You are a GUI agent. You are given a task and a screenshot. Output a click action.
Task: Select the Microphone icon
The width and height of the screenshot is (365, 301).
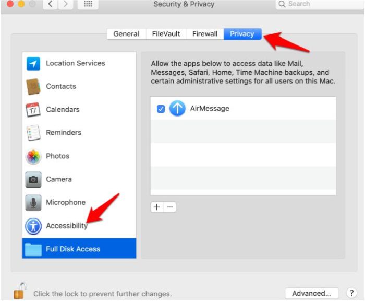point(33,203)
